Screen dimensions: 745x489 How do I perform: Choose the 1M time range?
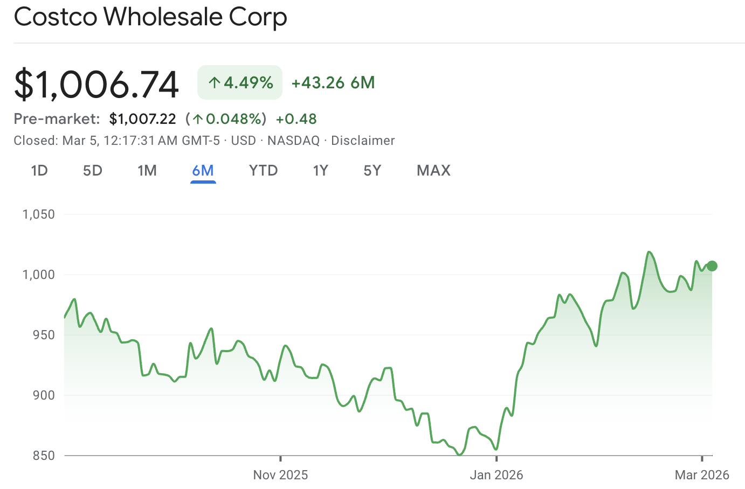pyautogui.click(x=147, y=171)
